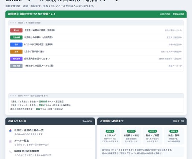Click the 目安 3〜7日 note in the dark header
The height and width of the screenshot is (159, 192).
pyautogui.click(x=178, y=121)
